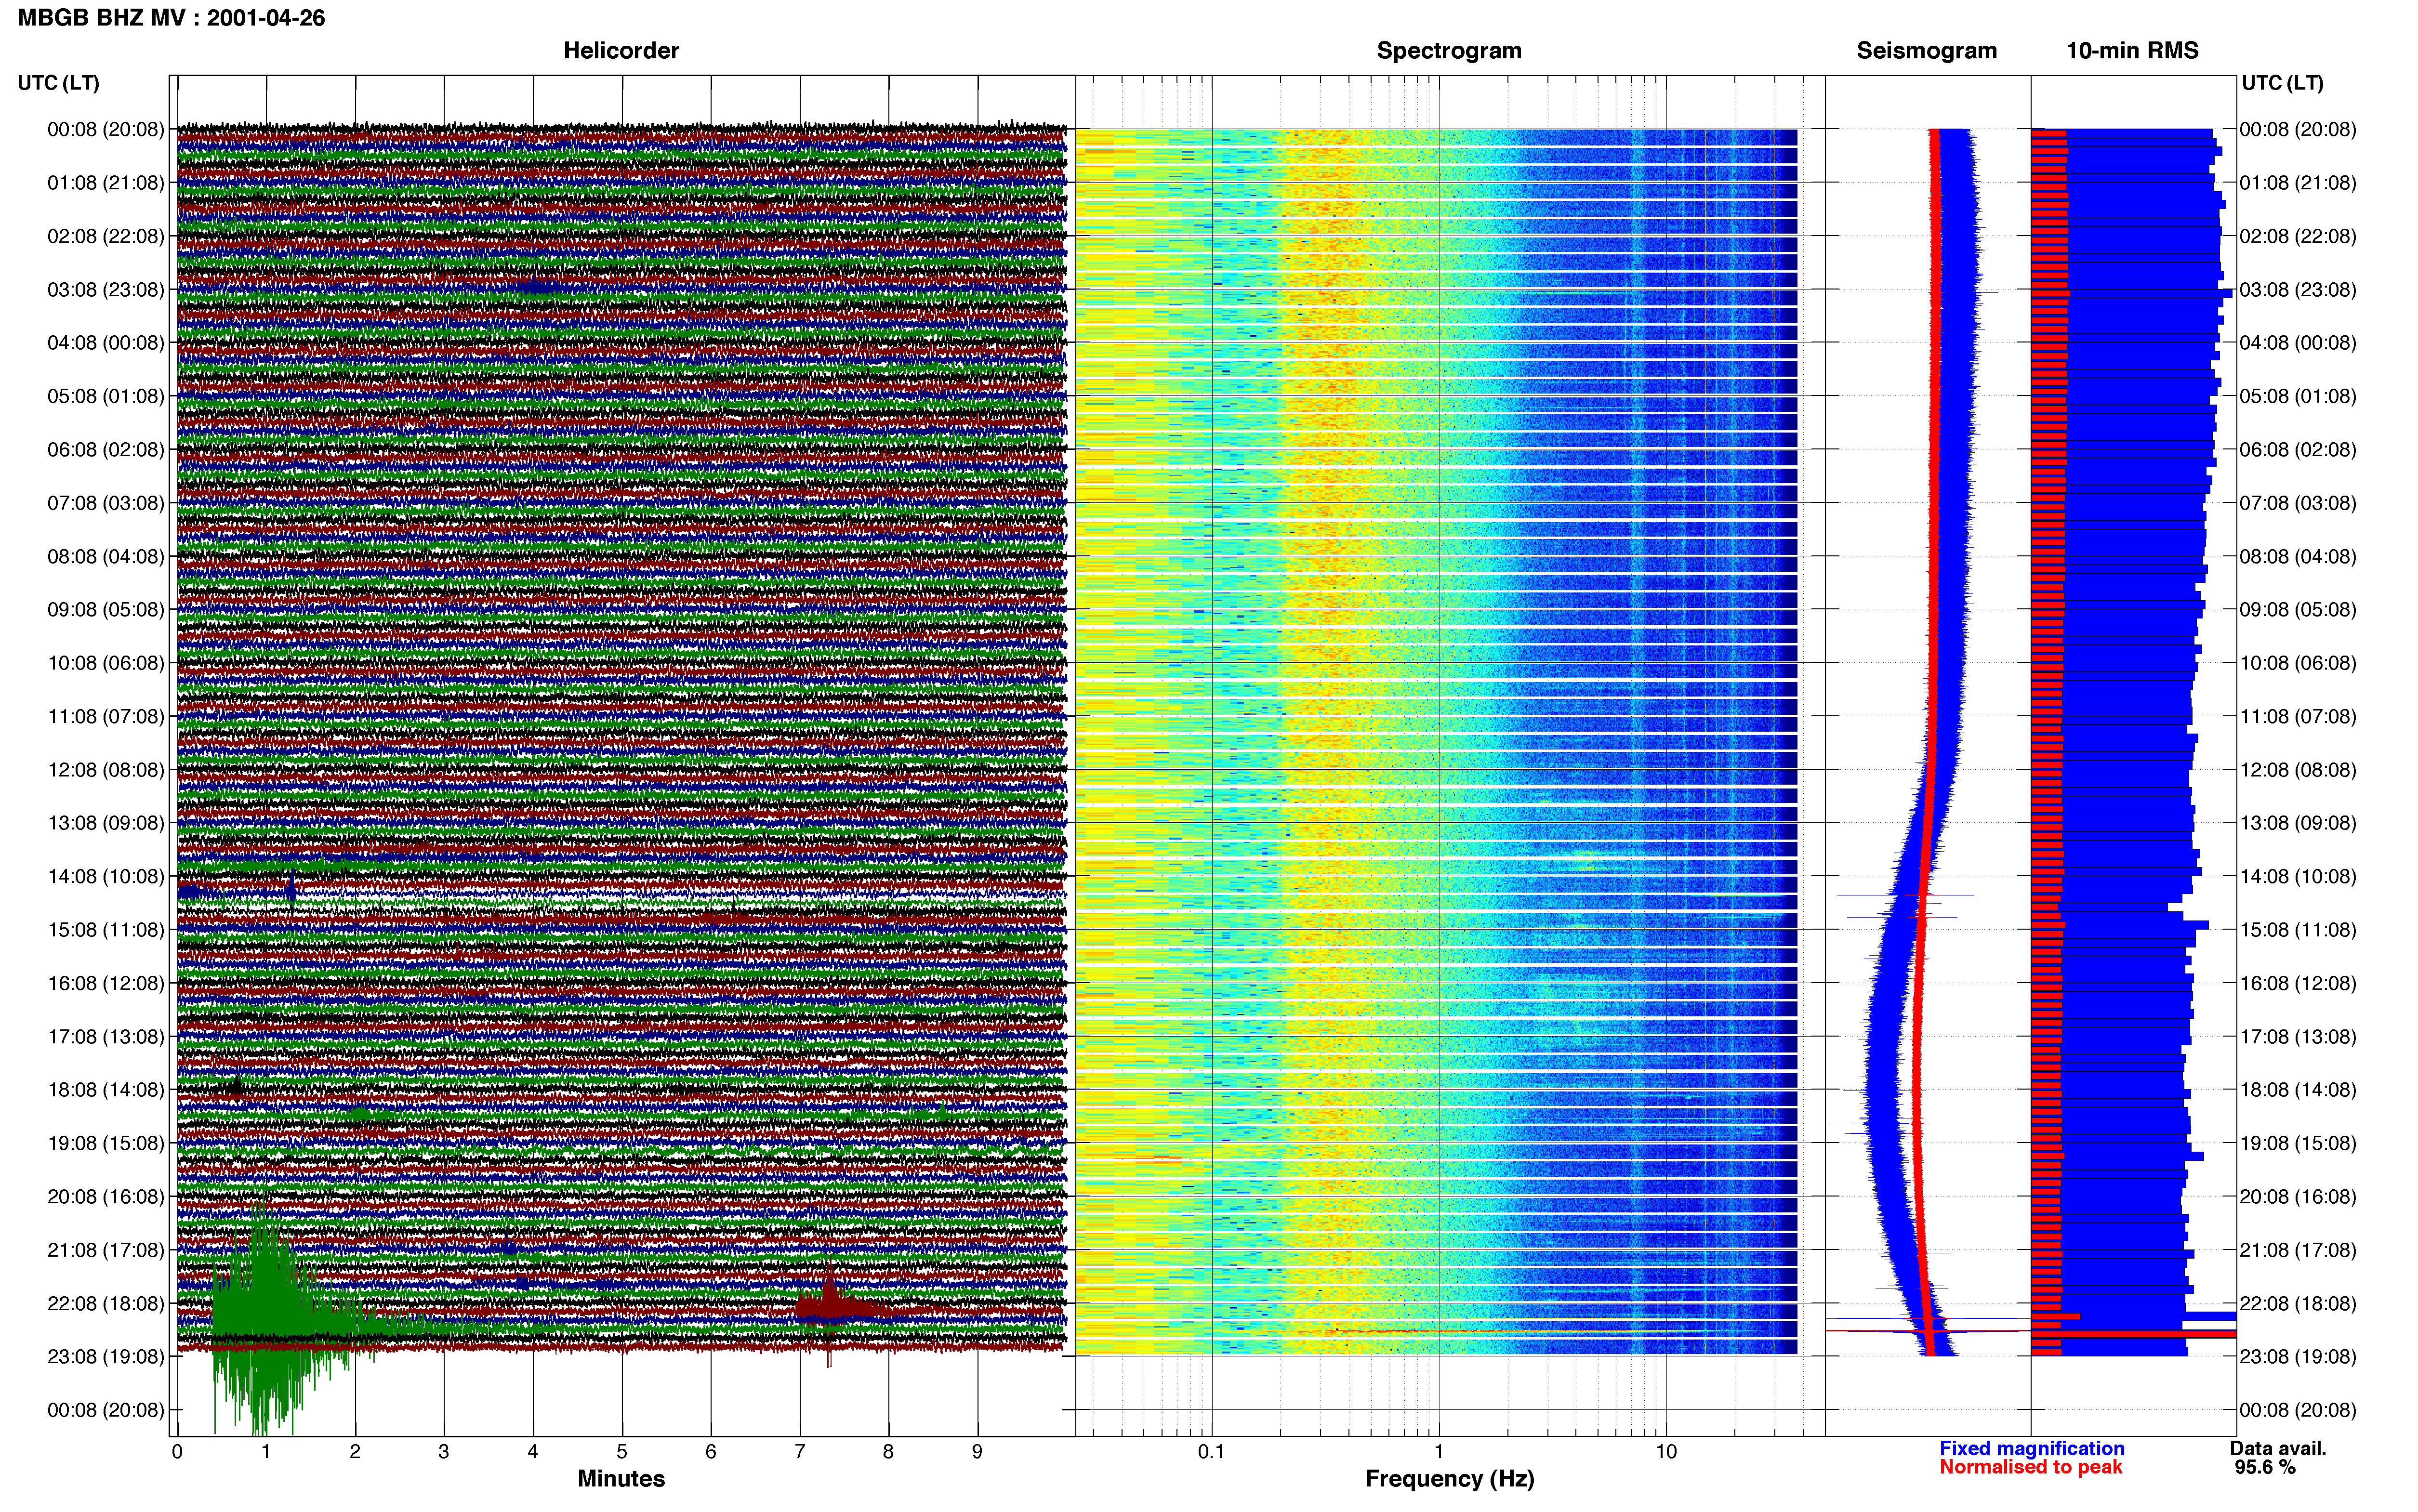Viewport: 2418px width, 1512px height.
Task: Click the right UTC (LT) axis label
Action: point(2282,83)
